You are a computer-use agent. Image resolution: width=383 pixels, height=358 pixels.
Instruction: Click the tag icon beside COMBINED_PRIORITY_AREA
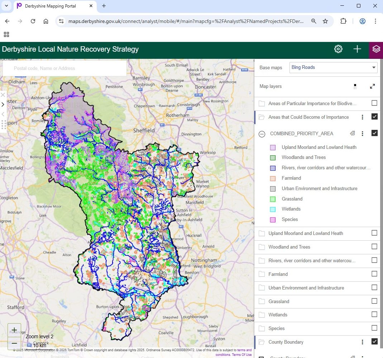[352, 133]
